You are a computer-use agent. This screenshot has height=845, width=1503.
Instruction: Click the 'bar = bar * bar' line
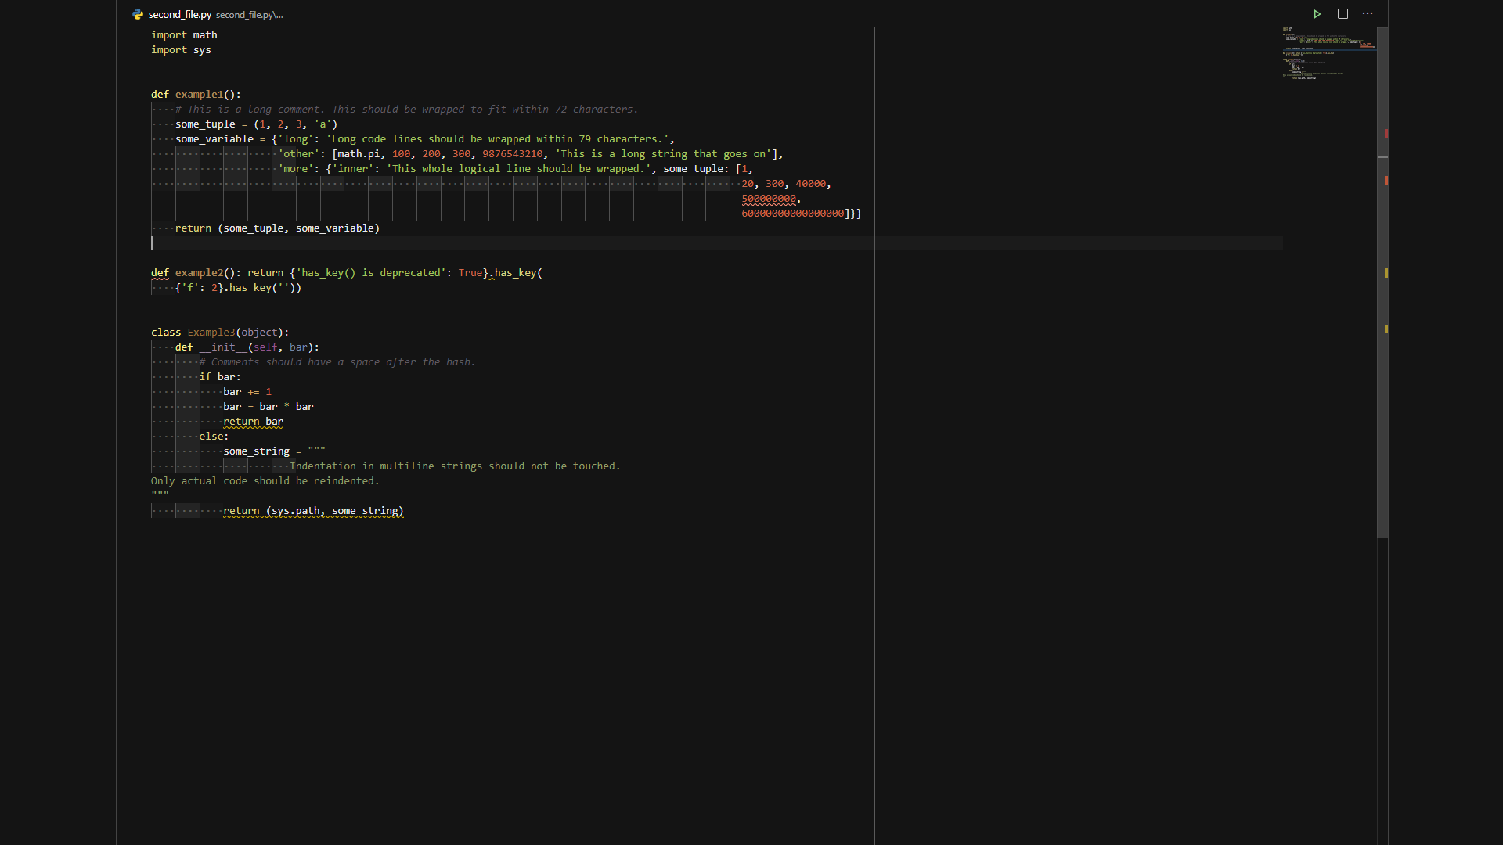click(269, 407)
